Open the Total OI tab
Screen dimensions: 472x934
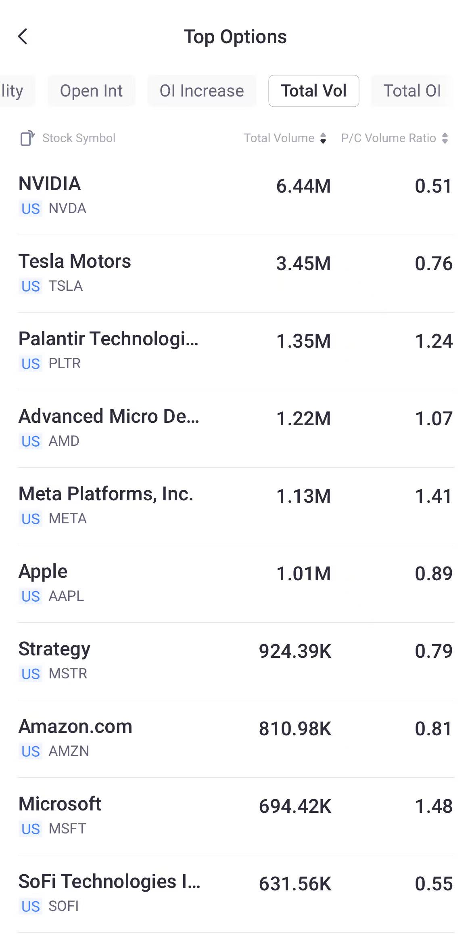click(412, 91)
